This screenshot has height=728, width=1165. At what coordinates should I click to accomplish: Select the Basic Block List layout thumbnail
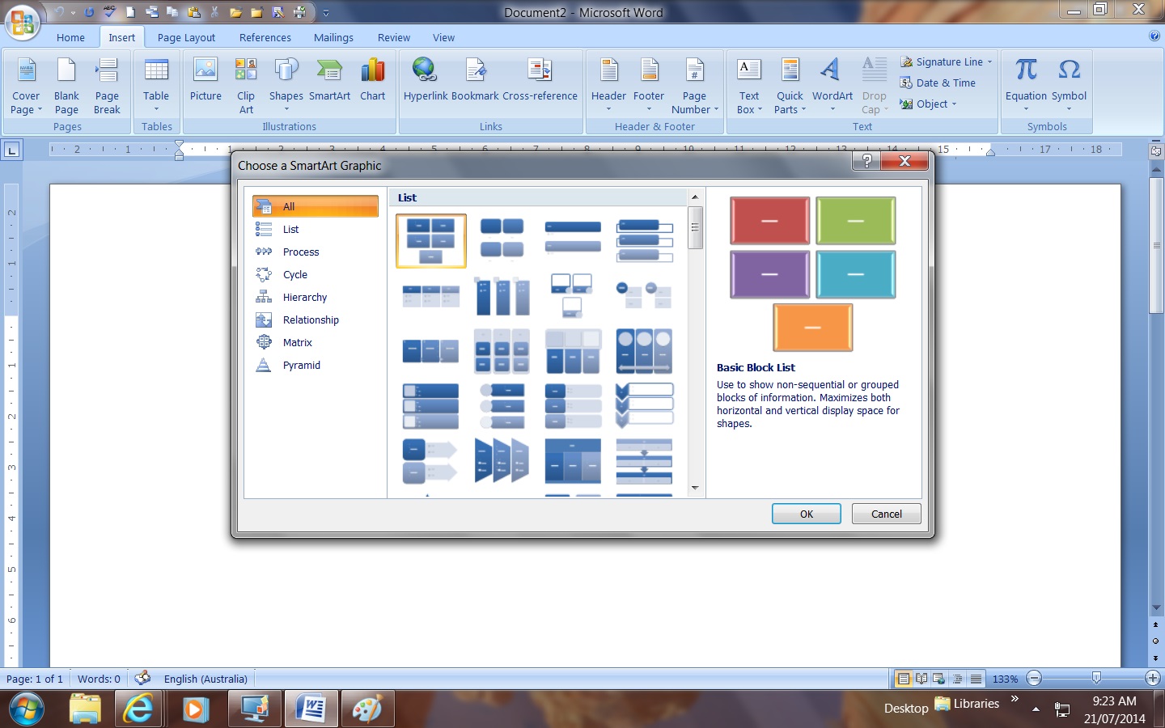[430, 240]
